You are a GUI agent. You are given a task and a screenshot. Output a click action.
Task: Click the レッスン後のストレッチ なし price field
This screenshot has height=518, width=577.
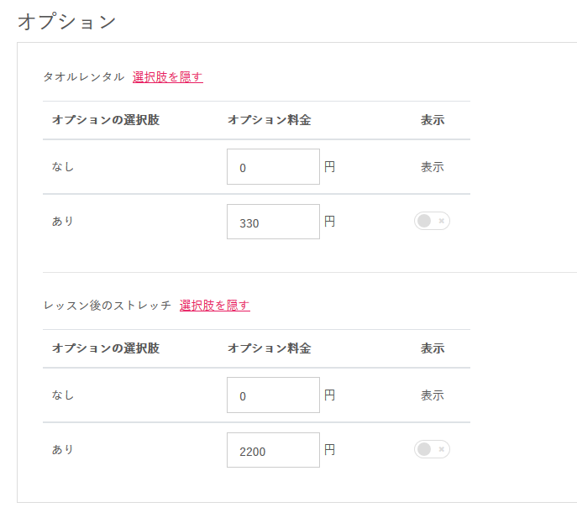(273, 395)
